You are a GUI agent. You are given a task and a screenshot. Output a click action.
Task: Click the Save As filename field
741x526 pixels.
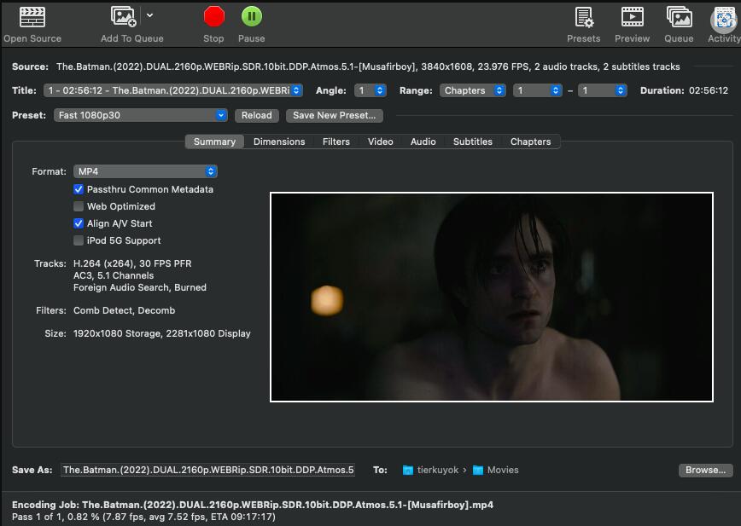click(x=208, y=470)
